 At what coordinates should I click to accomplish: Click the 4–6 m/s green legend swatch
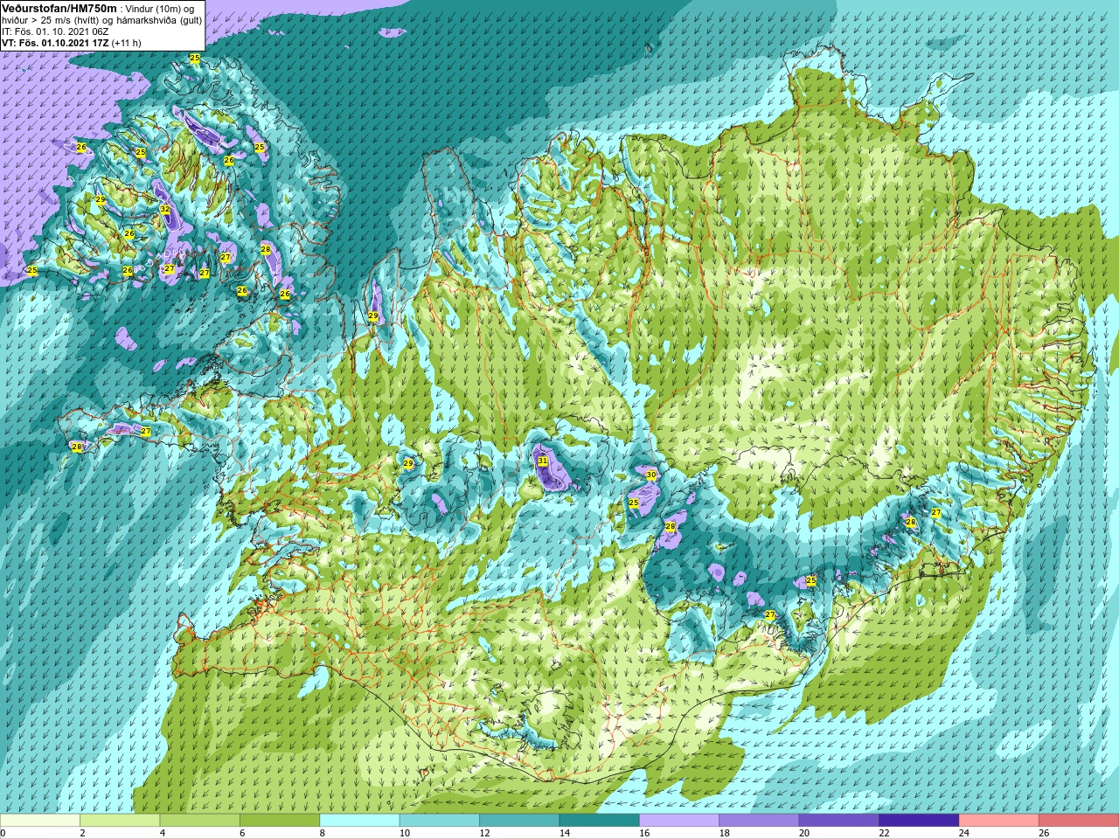(200, 821)
